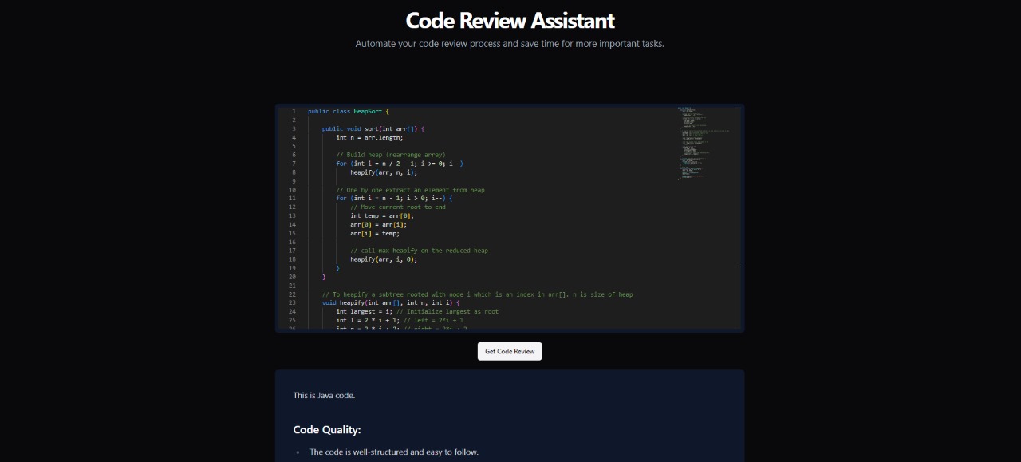The width and height of the screenshot is (1021, 462).
Task: Click line 'heapify(arr, i, 0);'
Action: [x=384, y=259]
